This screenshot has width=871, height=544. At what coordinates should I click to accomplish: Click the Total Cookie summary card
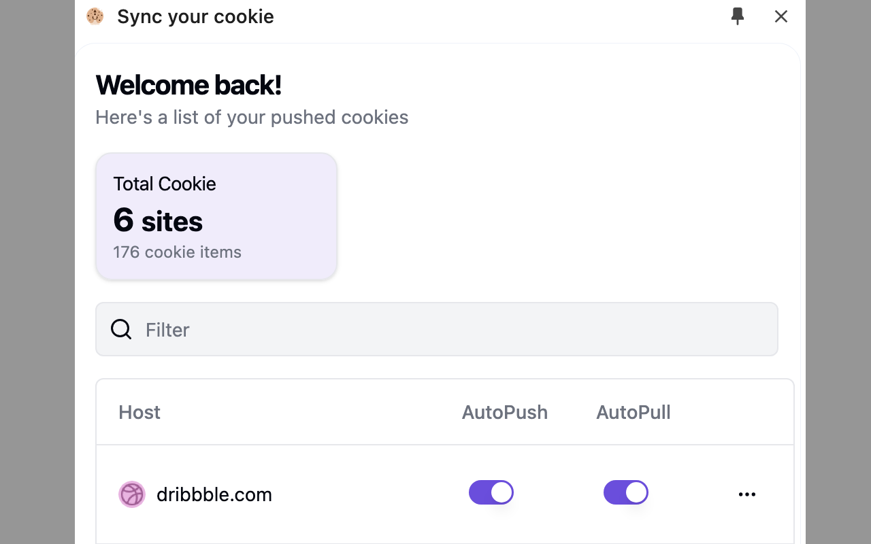coord(216,216)
